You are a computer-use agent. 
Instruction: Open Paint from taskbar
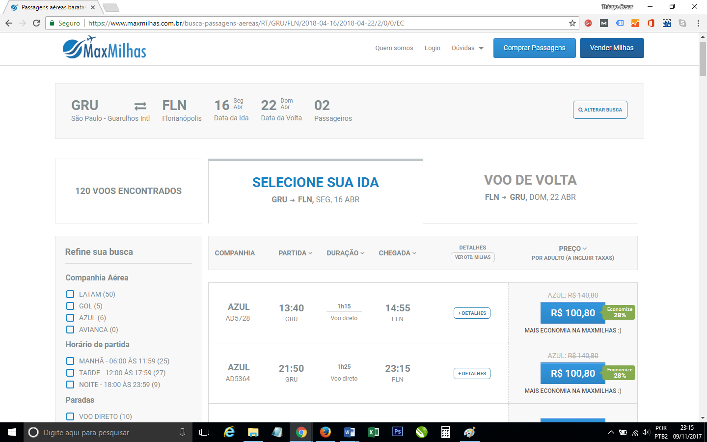470,432
